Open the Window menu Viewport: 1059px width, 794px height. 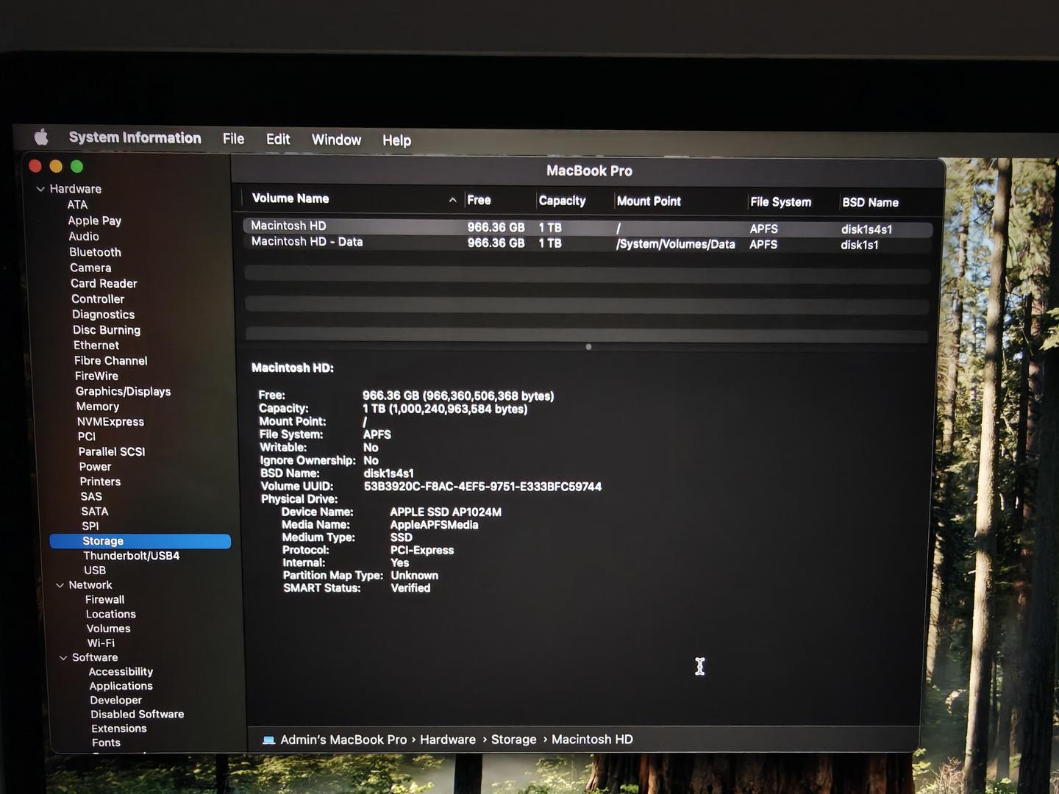336,140
